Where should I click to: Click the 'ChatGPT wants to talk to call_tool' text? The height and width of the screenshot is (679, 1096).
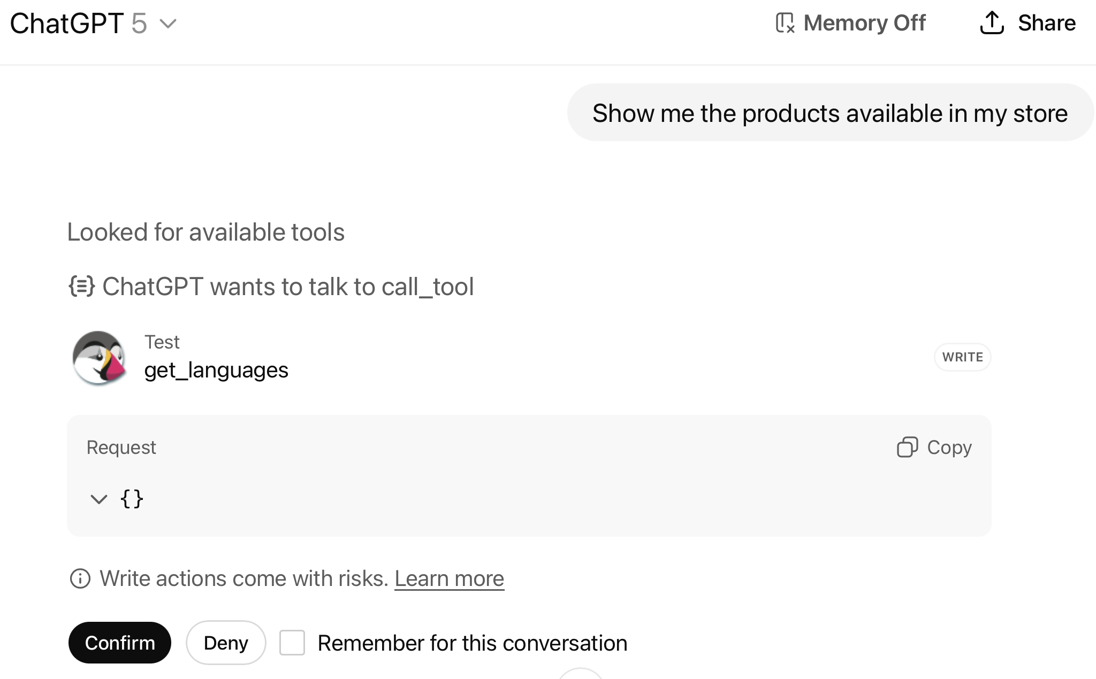tap(288, 287)
